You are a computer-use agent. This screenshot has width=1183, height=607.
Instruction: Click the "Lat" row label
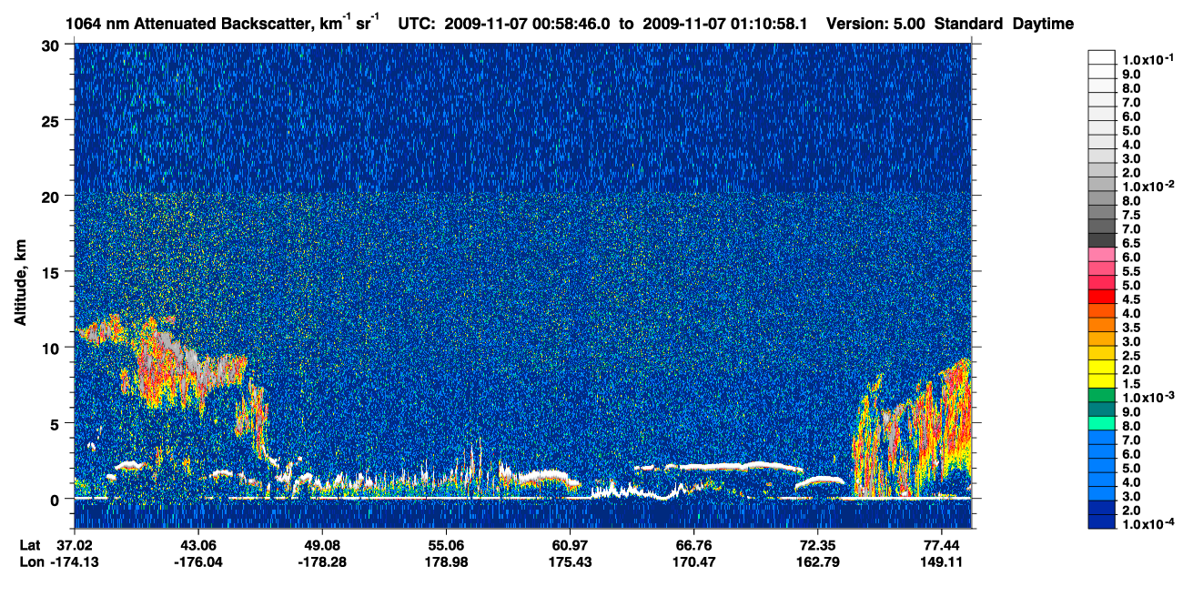tap(29, 545)
